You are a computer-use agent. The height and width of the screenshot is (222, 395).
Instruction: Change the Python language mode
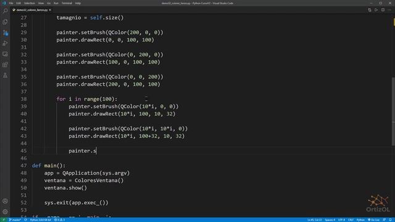[360, 220]
